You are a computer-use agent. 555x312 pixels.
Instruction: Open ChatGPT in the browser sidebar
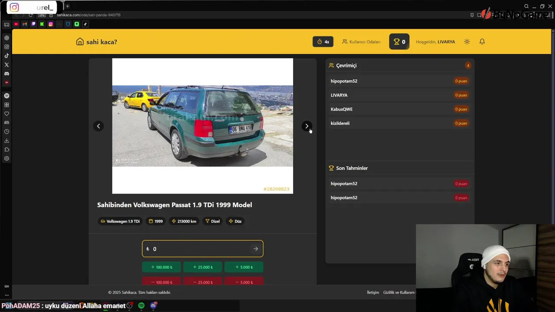(7, 38)
